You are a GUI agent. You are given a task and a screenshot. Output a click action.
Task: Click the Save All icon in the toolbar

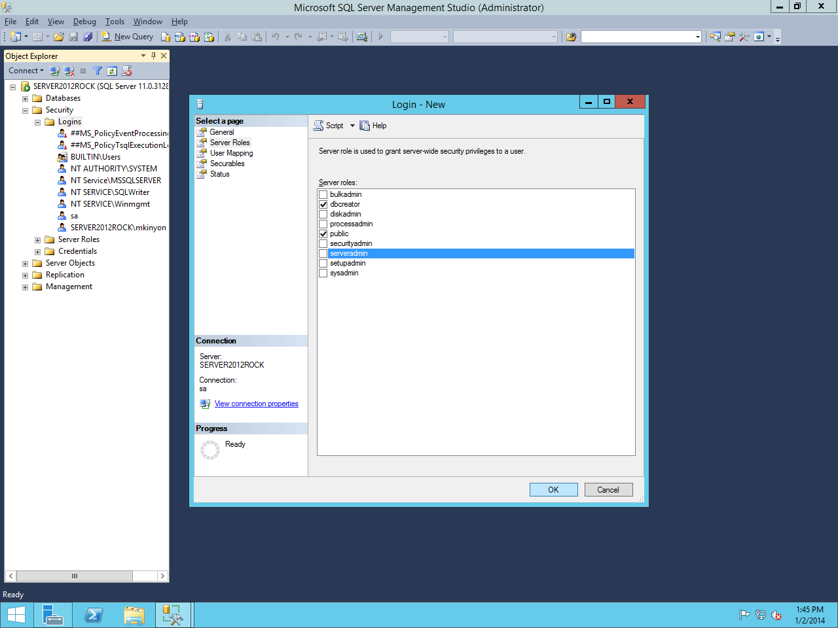coord(88,37)
